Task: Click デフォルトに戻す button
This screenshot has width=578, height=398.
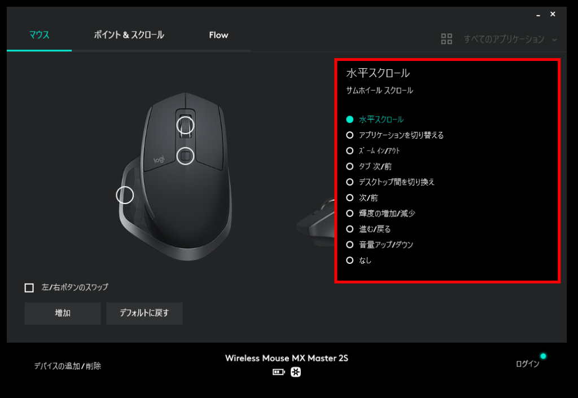Action: (x=144, y=313)
